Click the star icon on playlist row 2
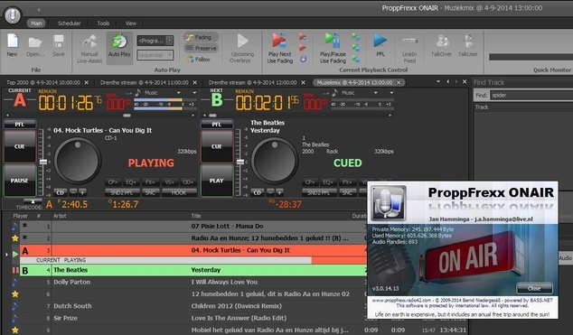 pos(15,238)
